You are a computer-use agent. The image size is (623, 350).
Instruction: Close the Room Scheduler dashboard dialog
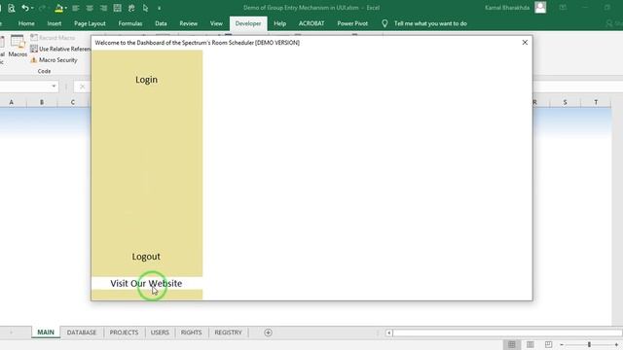pos(525,42)
